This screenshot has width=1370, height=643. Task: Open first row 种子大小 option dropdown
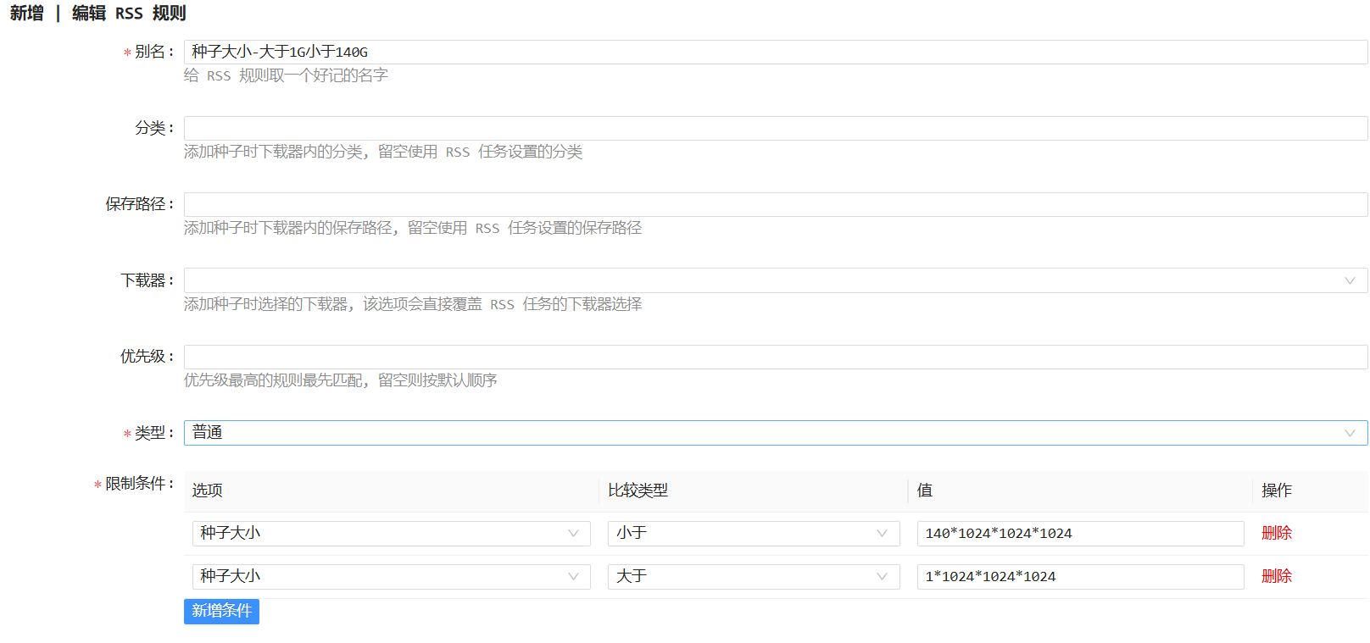click(381, 533)
